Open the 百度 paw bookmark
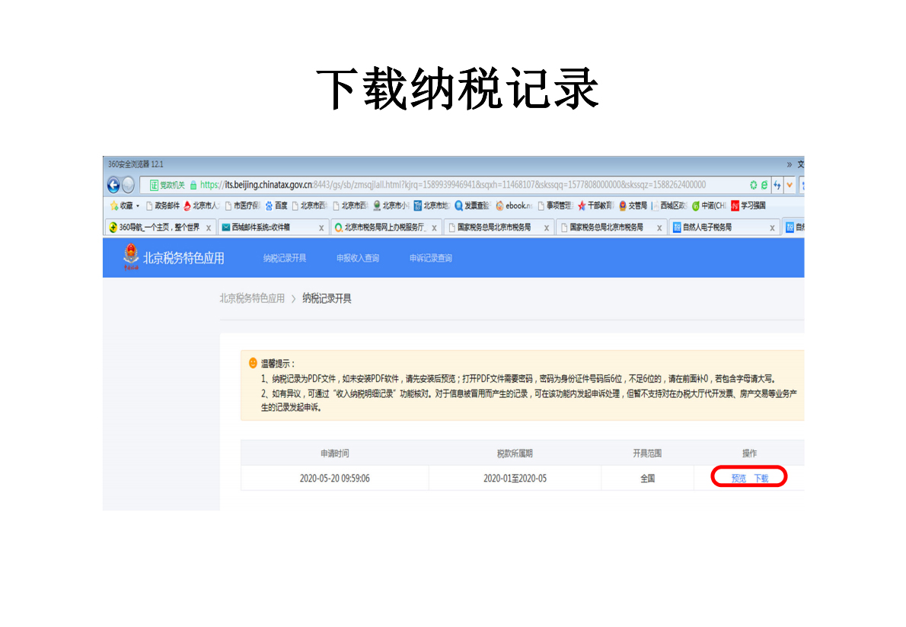Image resolution: width=906 pixels, height=627 pixels. click(276, 205)
